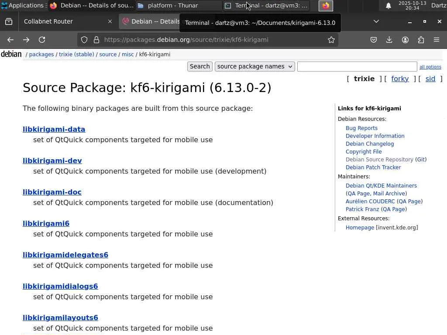The height and width of the screenshot is (335, 447).
Task: View site security padlock info
Action: (96, 40)
